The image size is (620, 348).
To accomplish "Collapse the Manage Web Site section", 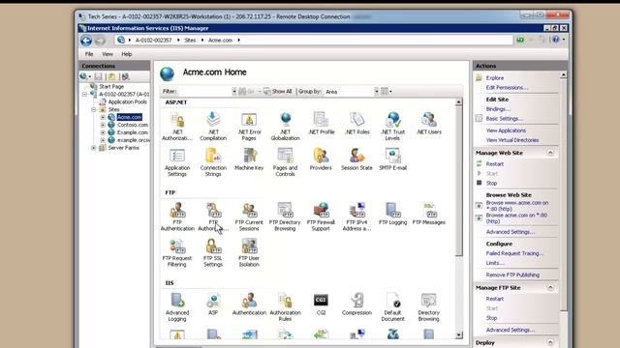I will pyautogui.click(x=550, y=153).
